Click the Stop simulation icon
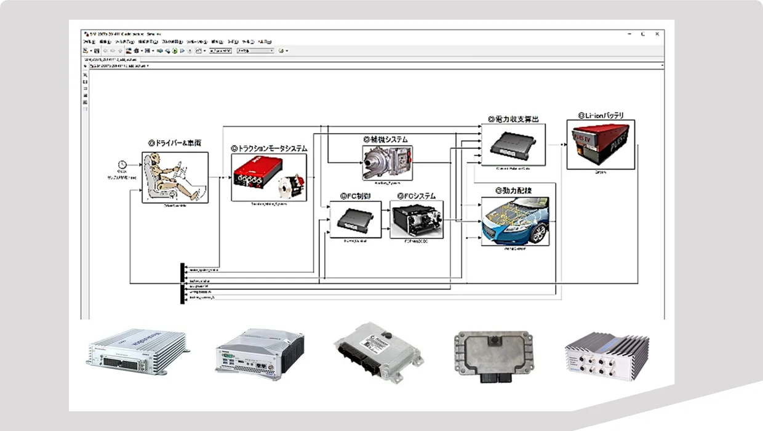Viewport: 763px width, 431px height. [190, 50]
